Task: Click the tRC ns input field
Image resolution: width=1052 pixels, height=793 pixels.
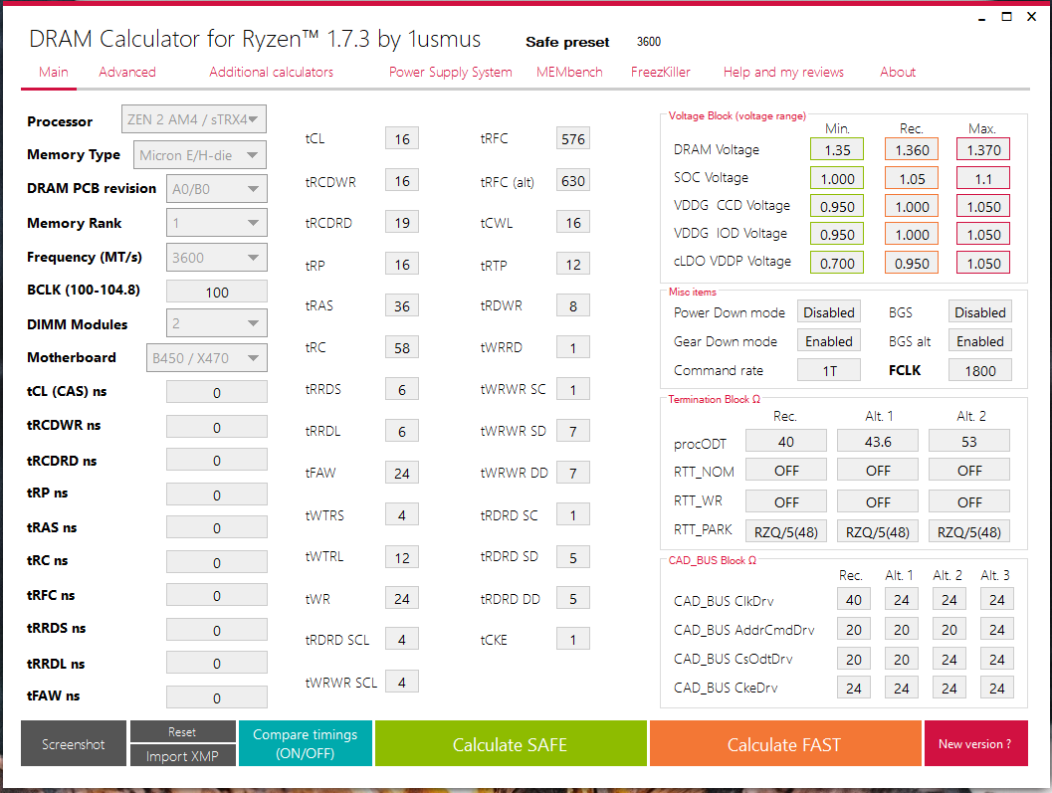Action: coord(217,562)
